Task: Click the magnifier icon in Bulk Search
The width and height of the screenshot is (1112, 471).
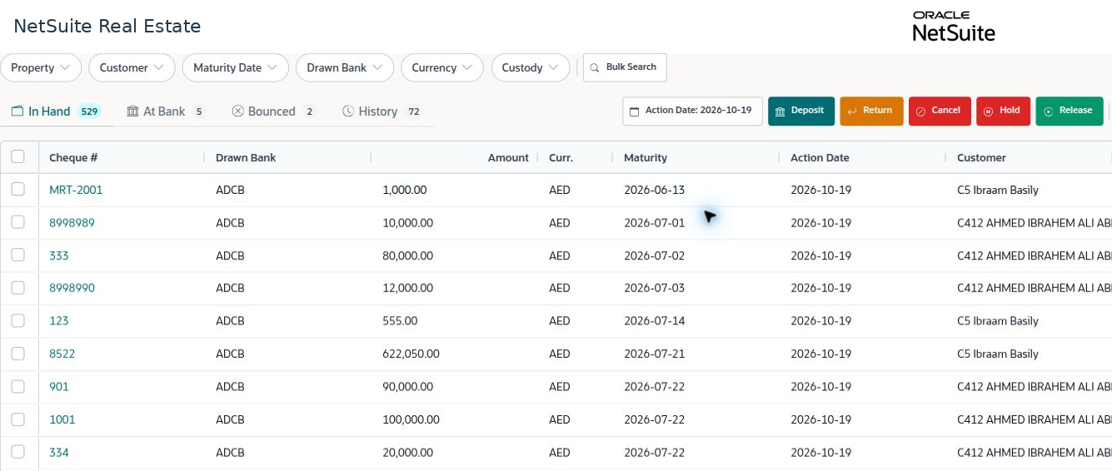Action: 596,67
